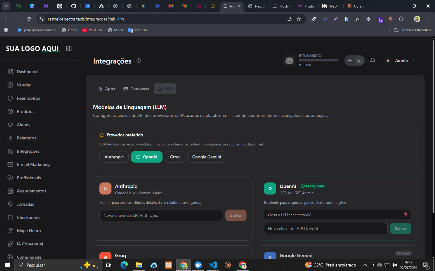Choose Groq as preferred provider

point(175,157)
